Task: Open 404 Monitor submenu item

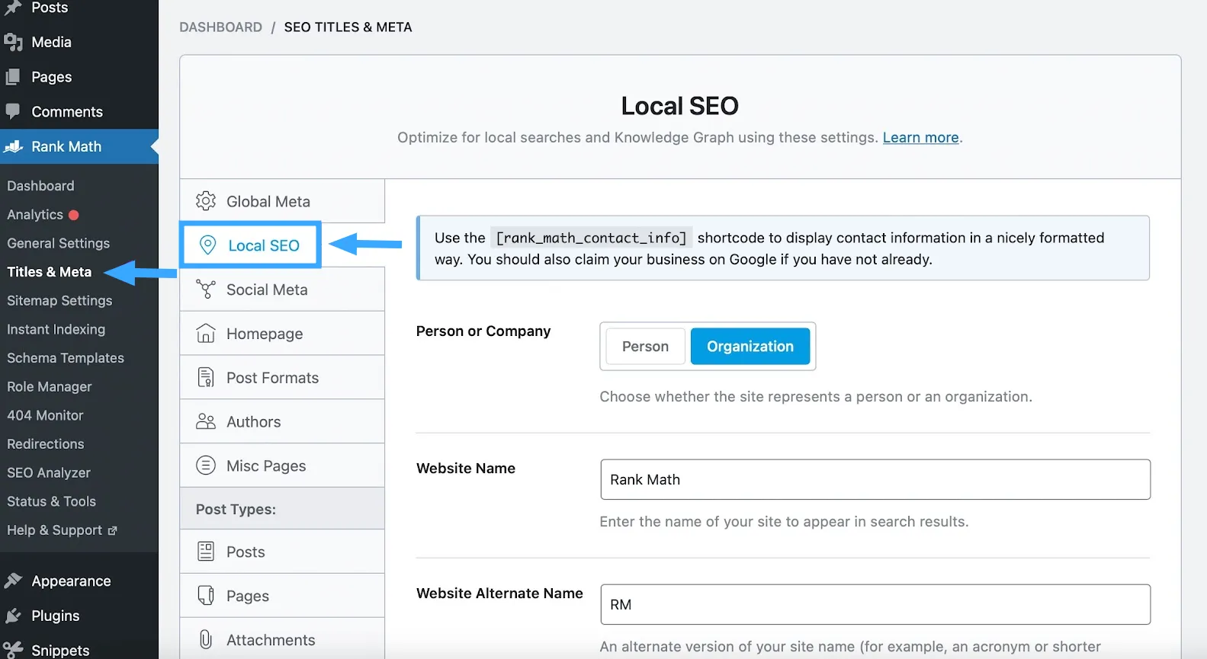Action: pyautogui.click(x=45, y=415)
